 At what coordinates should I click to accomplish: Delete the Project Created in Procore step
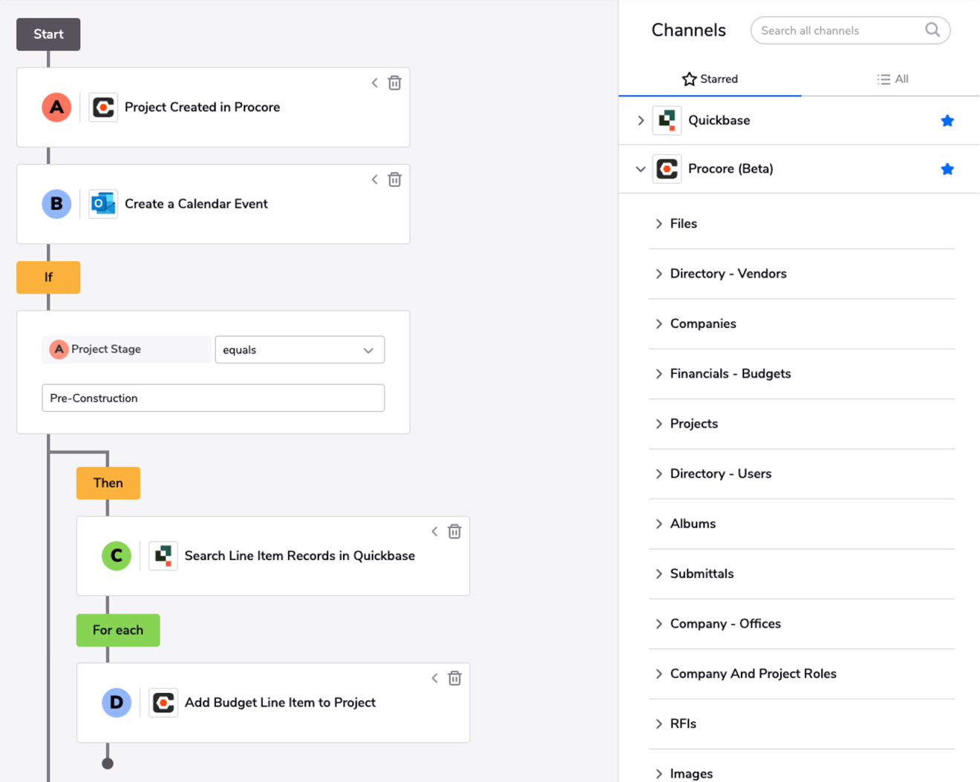[394, 83]
